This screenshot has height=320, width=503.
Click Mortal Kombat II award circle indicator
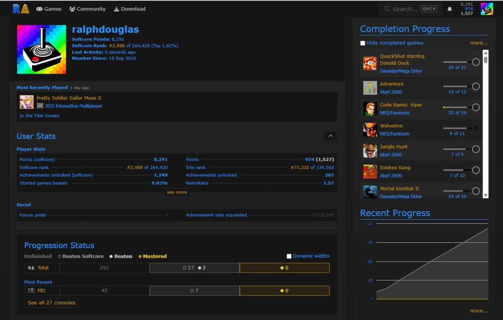476,191
